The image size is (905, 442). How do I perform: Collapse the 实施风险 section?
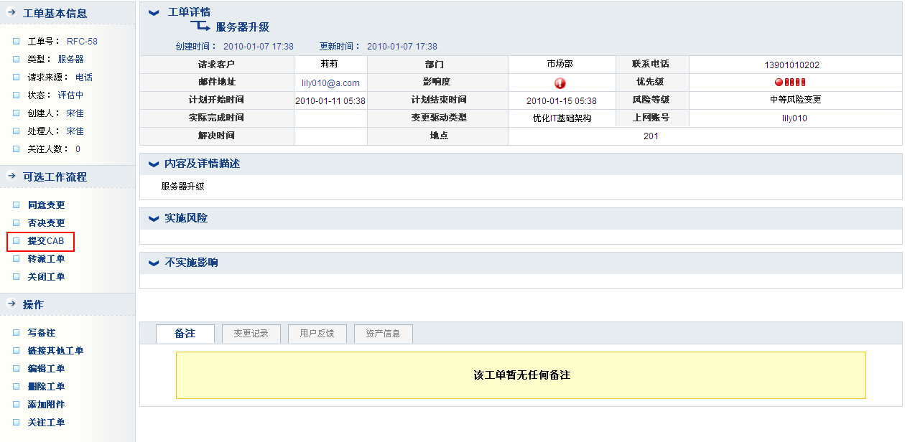tap(153, 219)
